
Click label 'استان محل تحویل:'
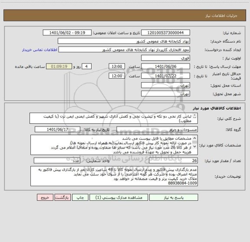226,86
